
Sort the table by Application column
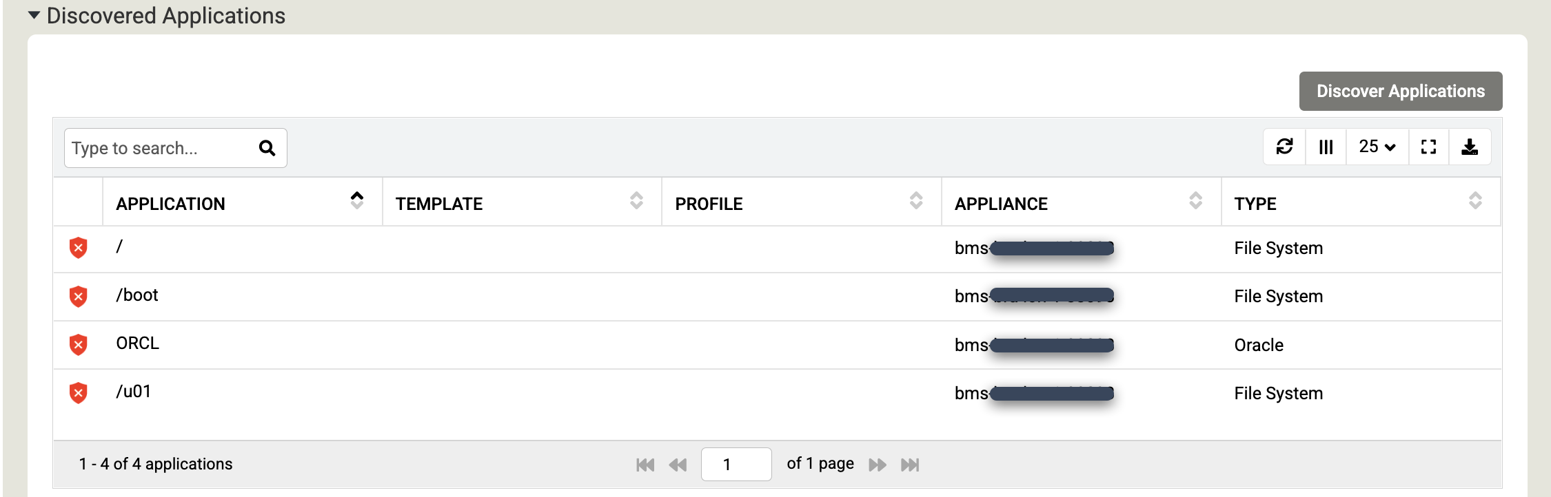click(356, 201)
